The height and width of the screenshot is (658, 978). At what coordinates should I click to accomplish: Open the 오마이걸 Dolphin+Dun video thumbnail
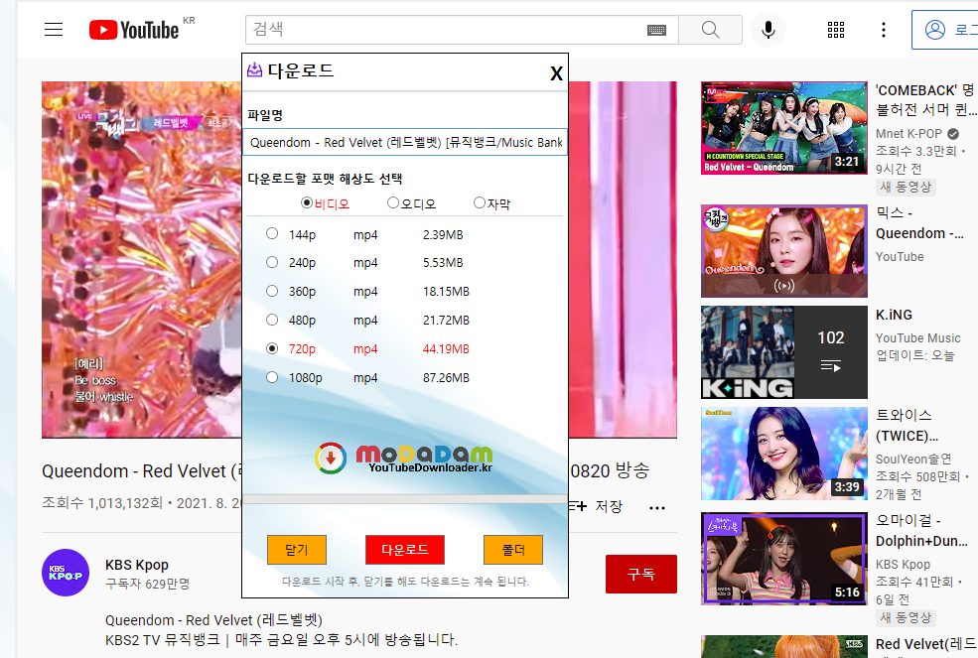click(x=784, y=559)
